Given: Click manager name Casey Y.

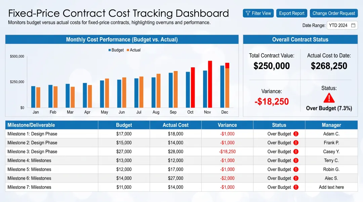Looking at the screenshot, I should [x=331, y=152].
